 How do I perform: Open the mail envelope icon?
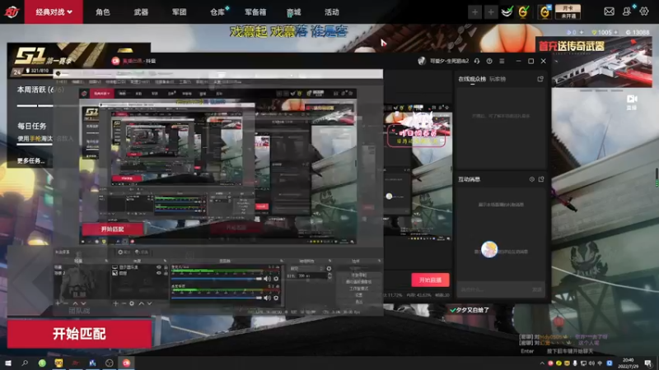[x=609, y=12]
